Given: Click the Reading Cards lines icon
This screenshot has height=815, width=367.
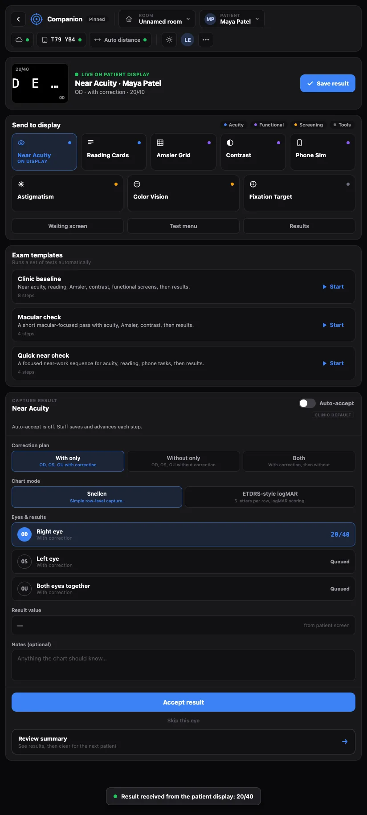Looking at the screenshot, I should coord(90,143).
